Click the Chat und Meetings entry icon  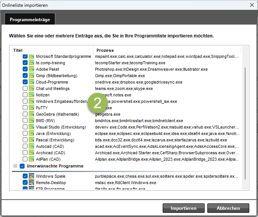point(31,88)
